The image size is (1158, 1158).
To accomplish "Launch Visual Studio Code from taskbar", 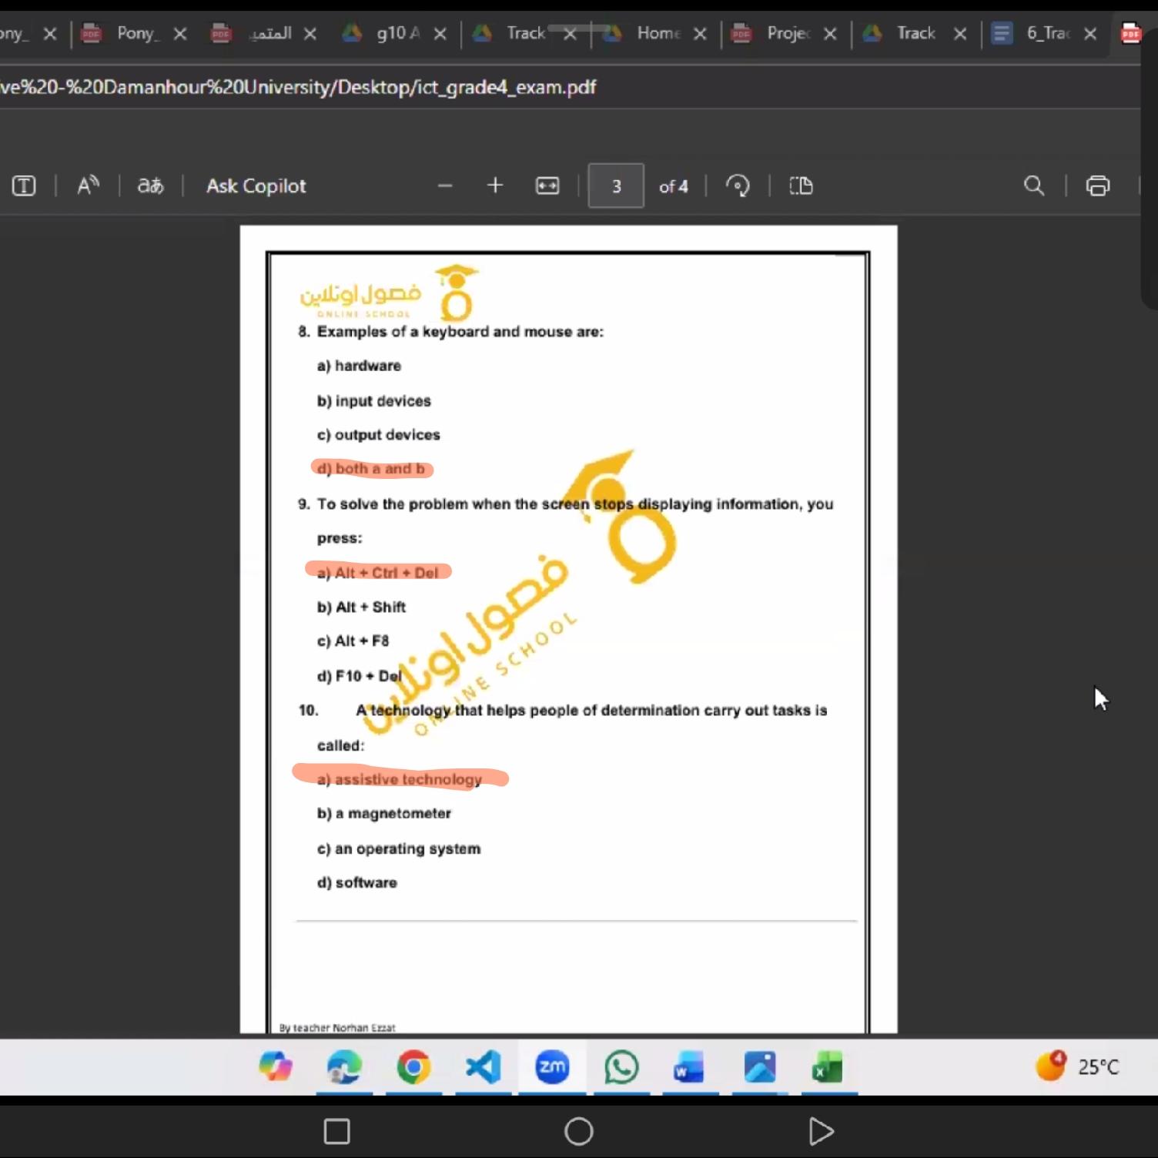I will 484,1067.
